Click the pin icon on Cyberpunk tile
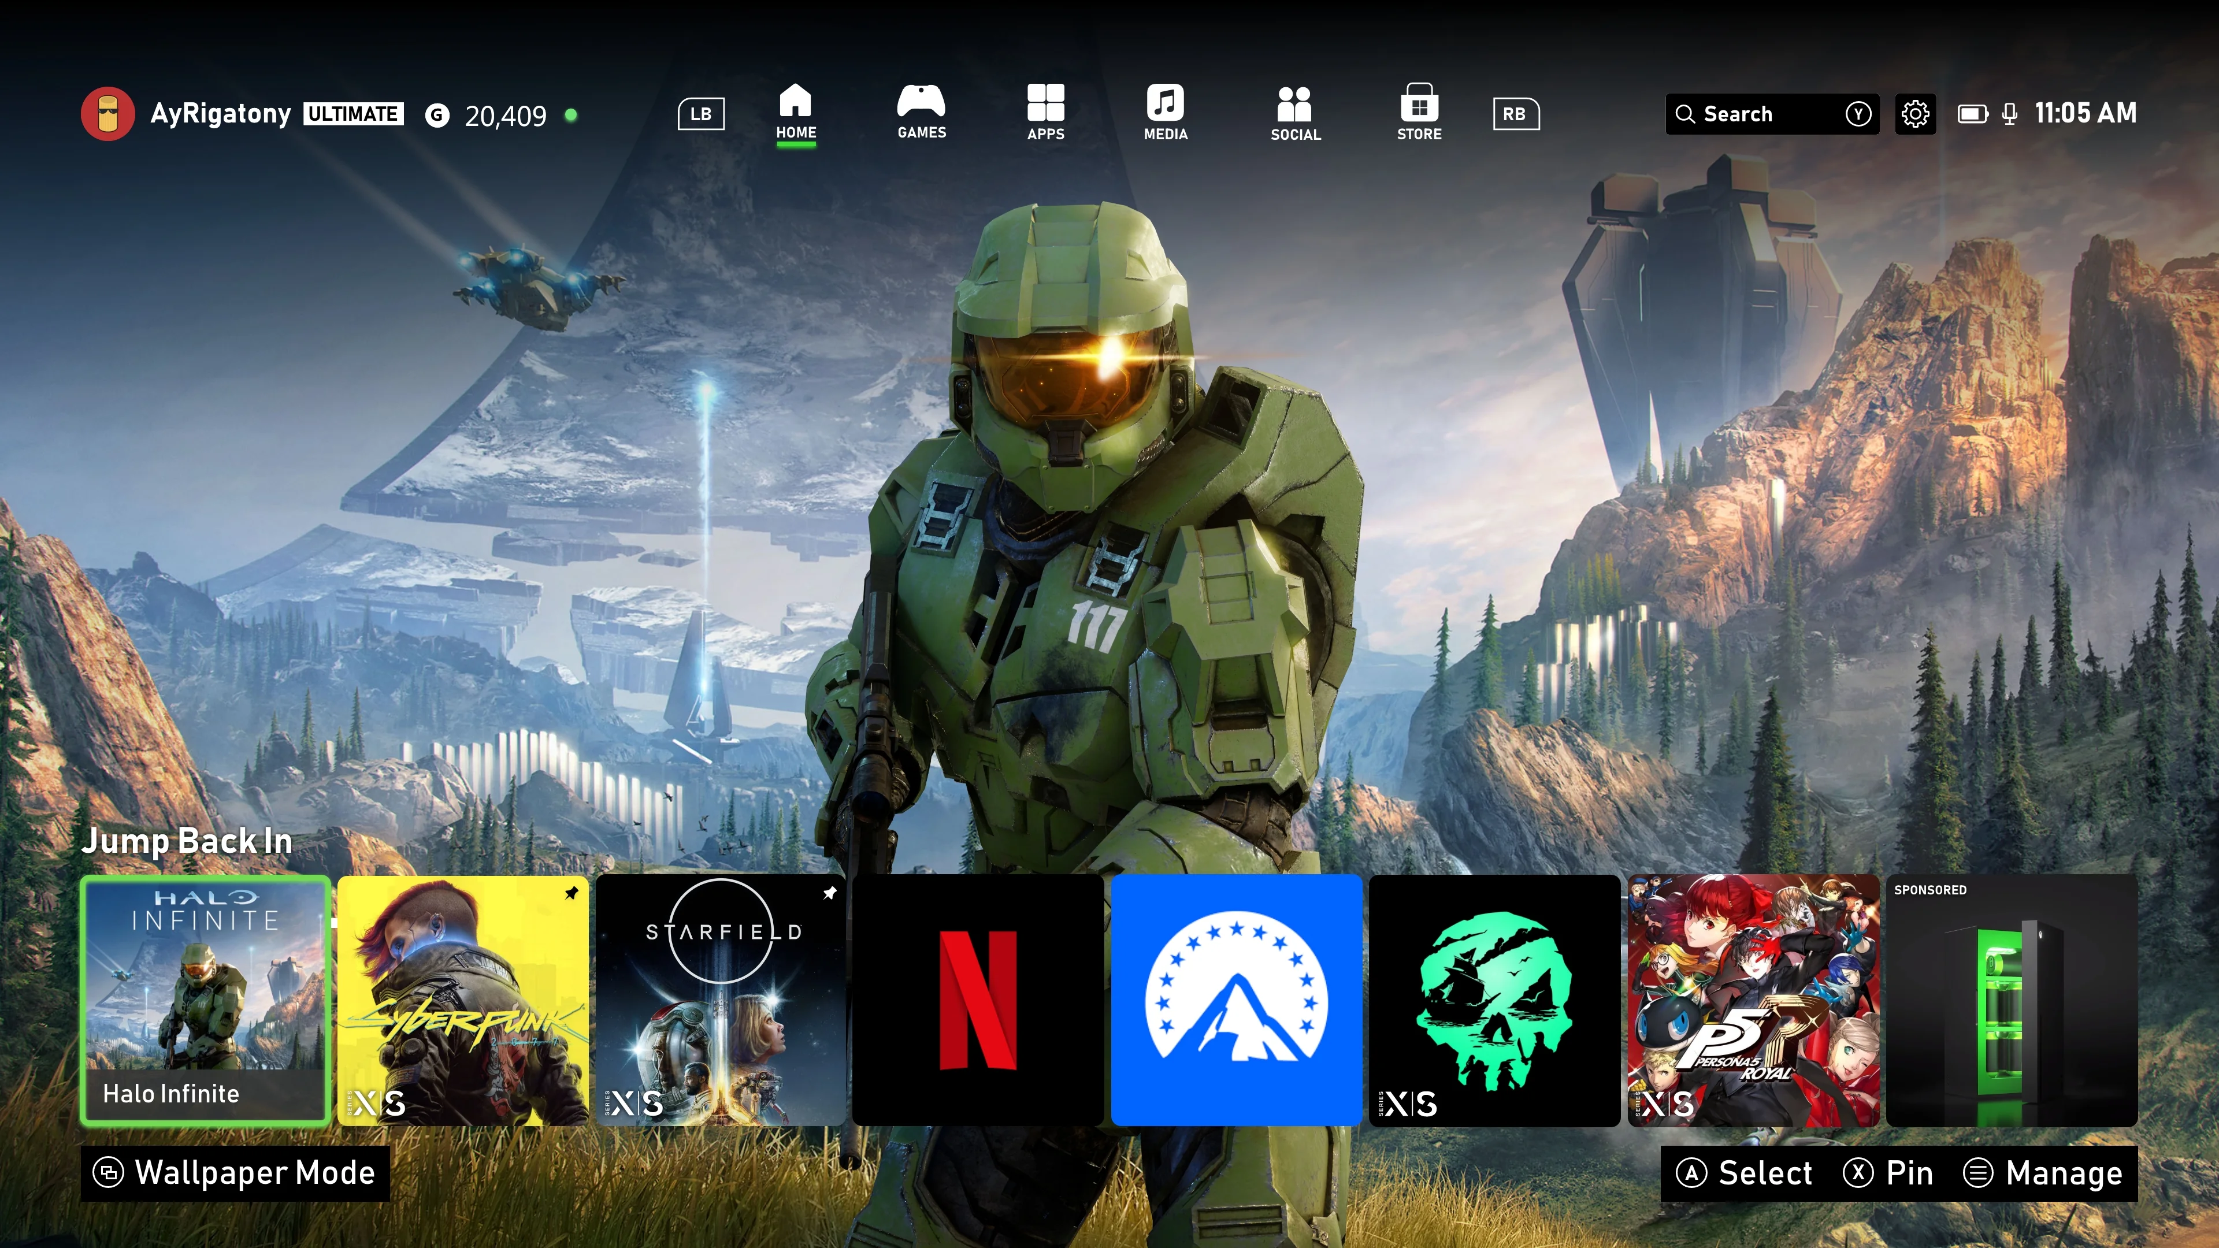 click(x=571, y=893)
